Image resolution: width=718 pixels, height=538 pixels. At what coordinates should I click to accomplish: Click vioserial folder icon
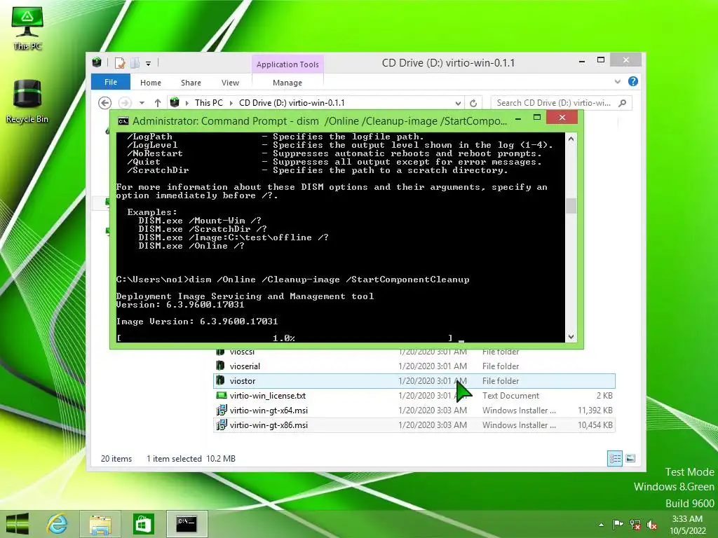click(221, 366)
